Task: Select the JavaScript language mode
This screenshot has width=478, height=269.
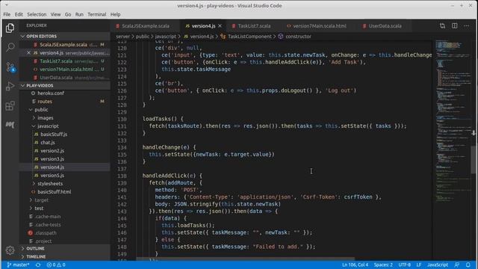Action: pos(438,265)
